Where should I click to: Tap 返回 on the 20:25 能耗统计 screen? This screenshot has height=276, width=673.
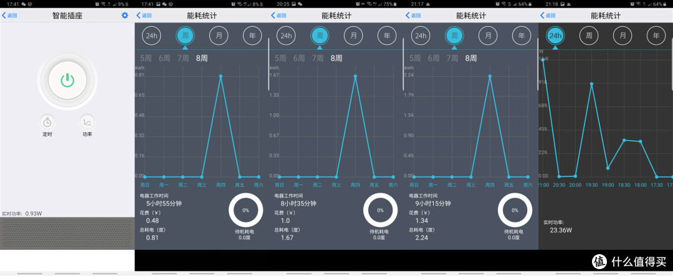[x=279, y=16]
